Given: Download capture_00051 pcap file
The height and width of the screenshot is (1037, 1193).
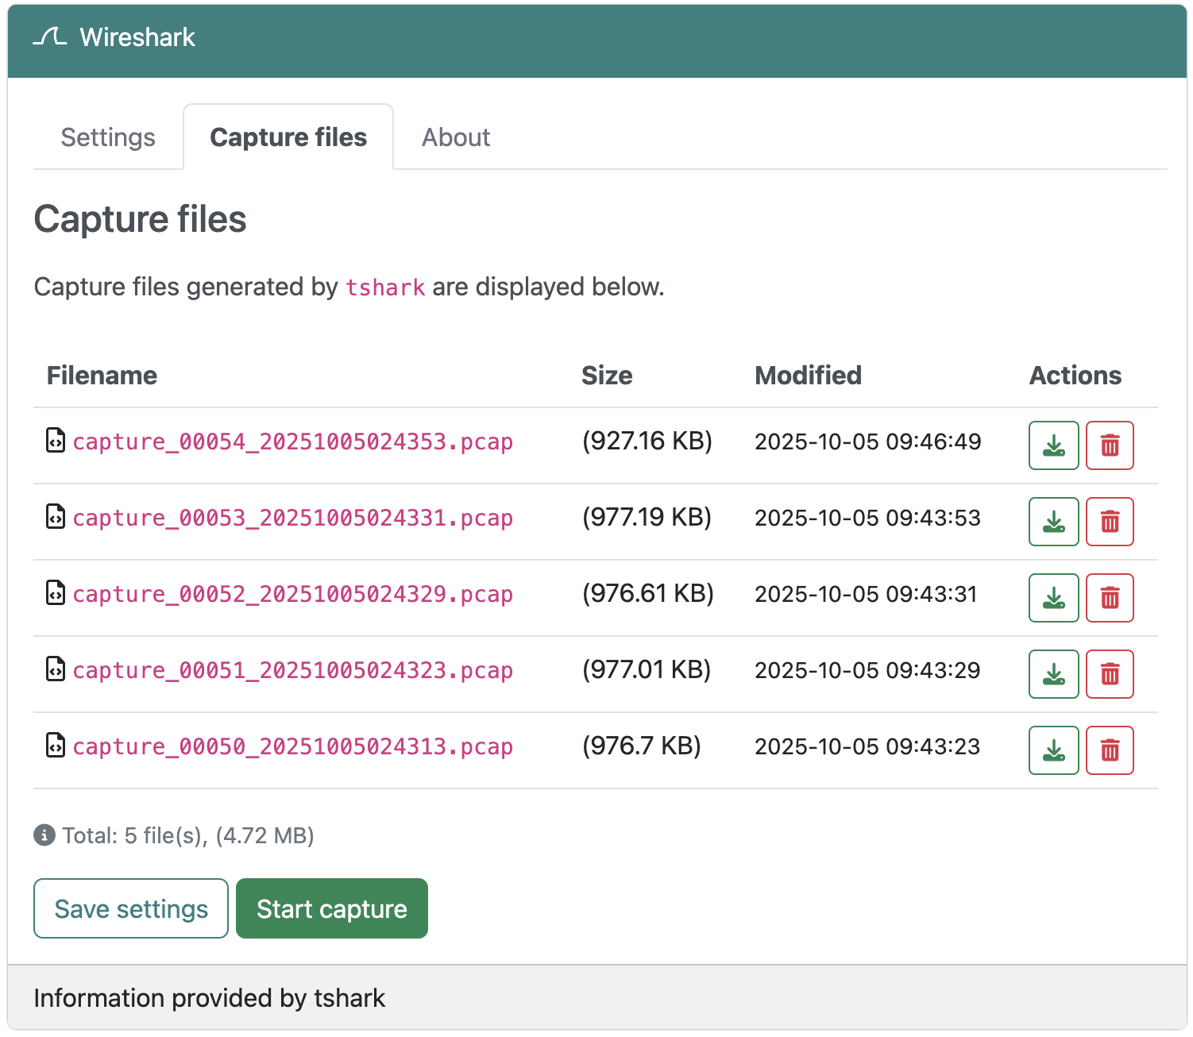Looking at the screenshot, I should 1053,674.
